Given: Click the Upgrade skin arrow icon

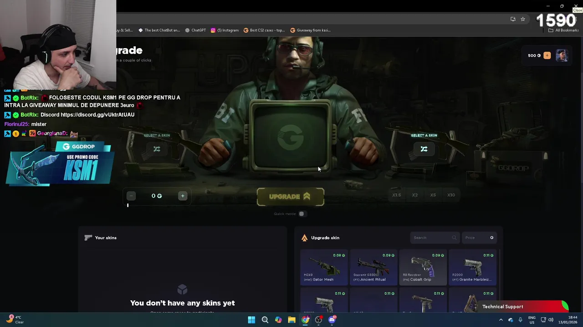Looking at the screenshot, I should [x=304, y=238].
